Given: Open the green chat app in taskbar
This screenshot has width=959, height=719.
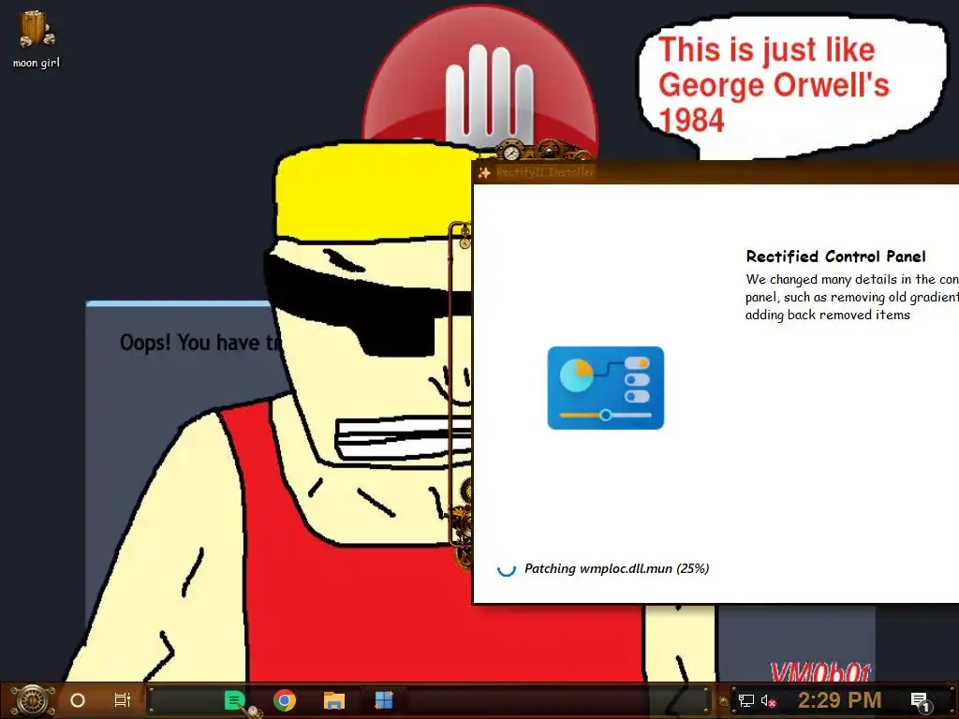Looking at the screenshot, I should tap(235, 700).
